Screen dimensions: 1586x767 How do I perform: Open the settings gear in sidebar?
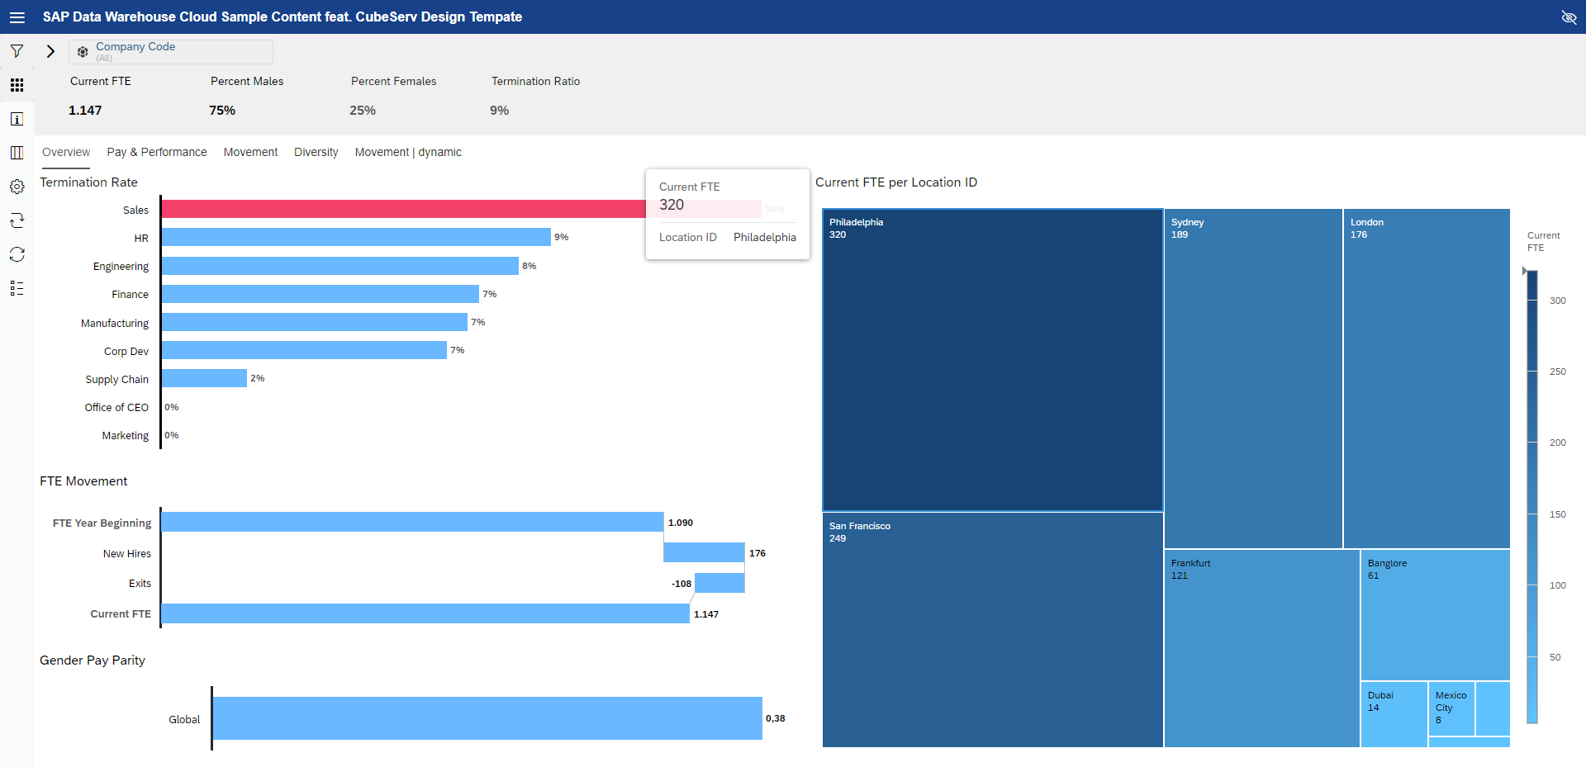pos(17,187)
